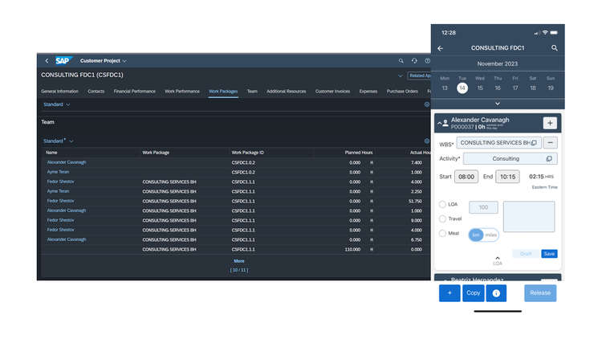Click the Start time field 08:00
This screenshot has width=602, height=339.
(x=466, y=177)
